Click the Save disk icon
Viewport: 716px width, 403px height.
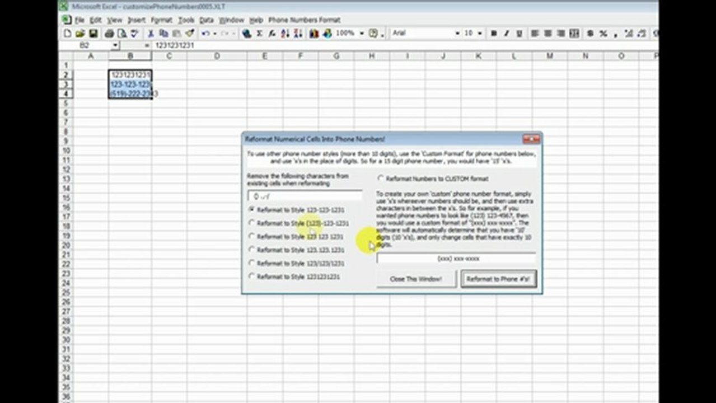(93, 34)
